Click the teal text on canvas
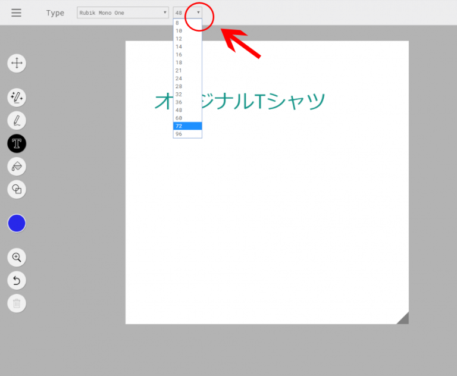The width and height of the screenshot is (457, 376). (x=239, y=101)
